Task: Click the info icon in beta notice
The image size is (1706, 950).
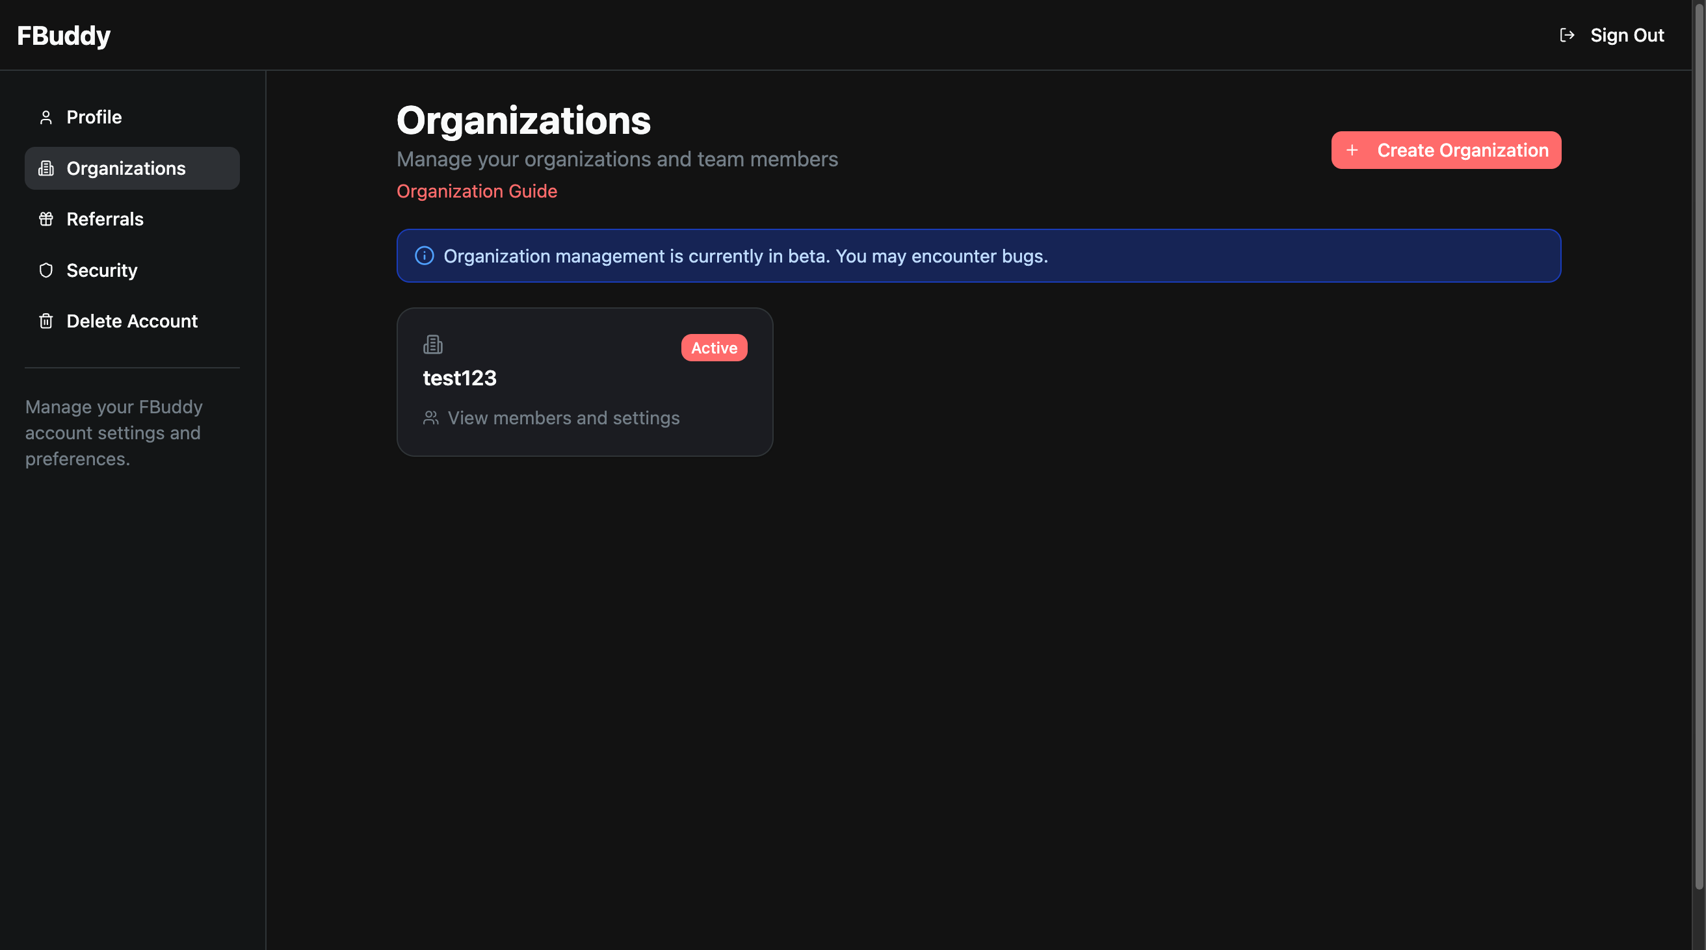Action: point(425,255)
